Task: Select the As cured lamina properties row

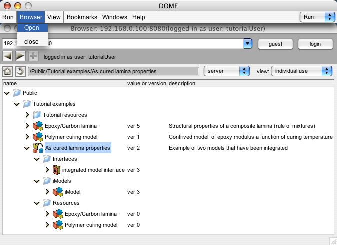Action: coord(78,148)
